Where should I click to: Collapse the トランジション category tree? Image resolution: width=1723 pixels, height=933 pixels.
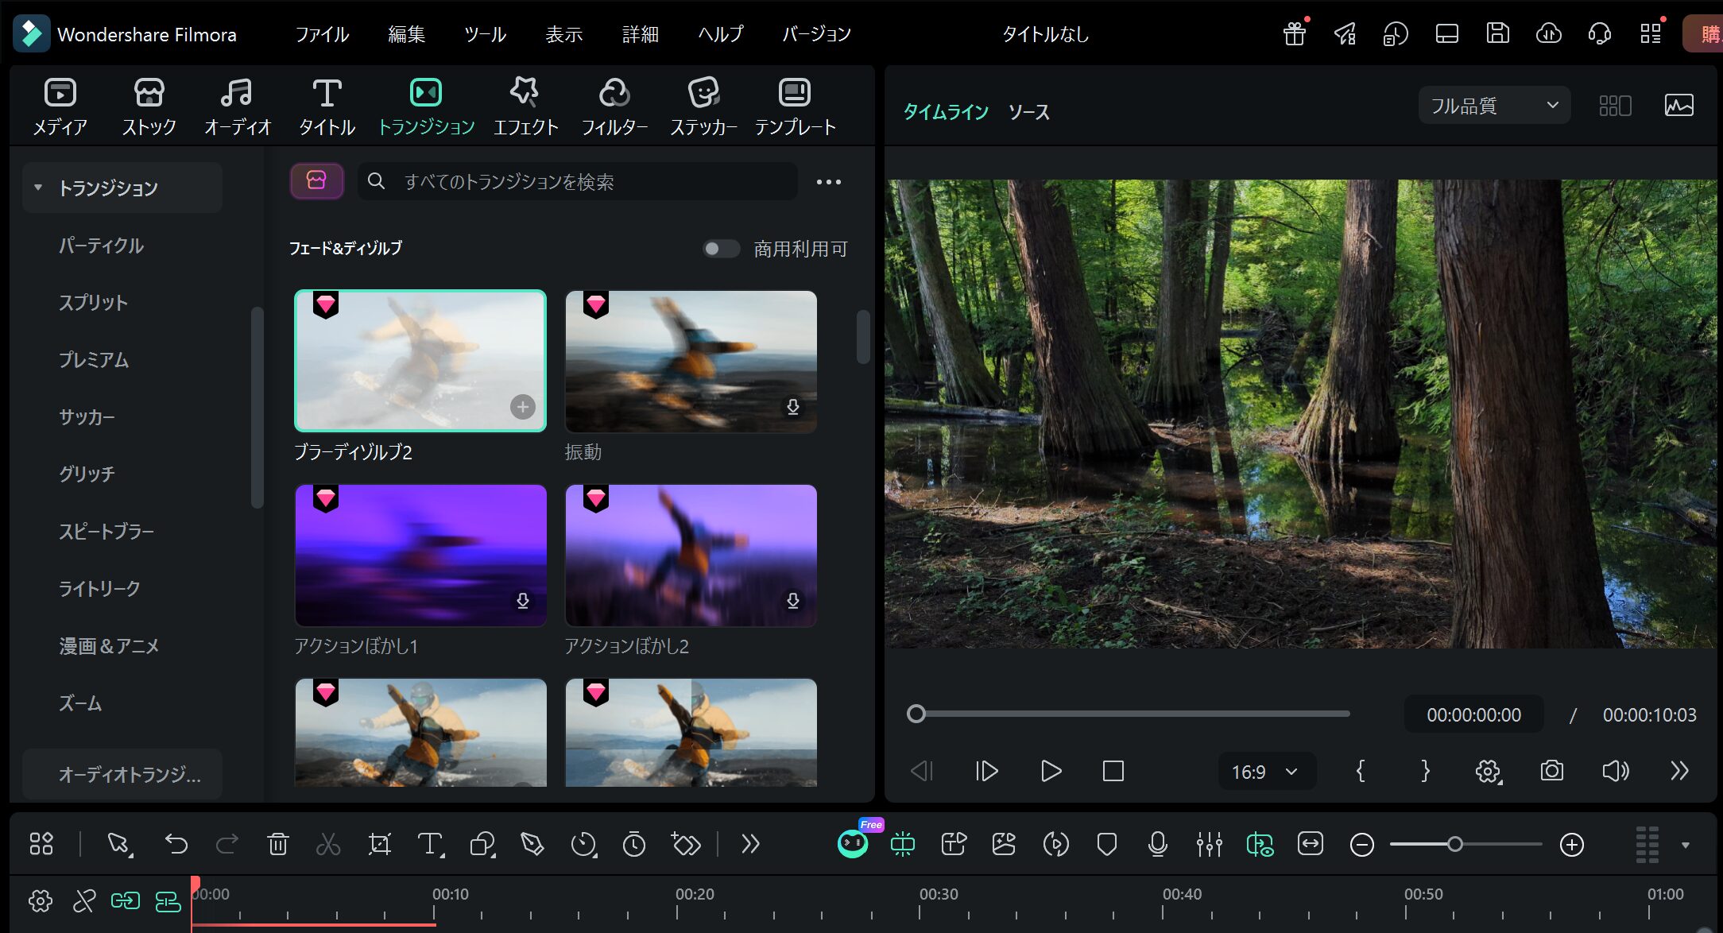[x=37, y=188]
